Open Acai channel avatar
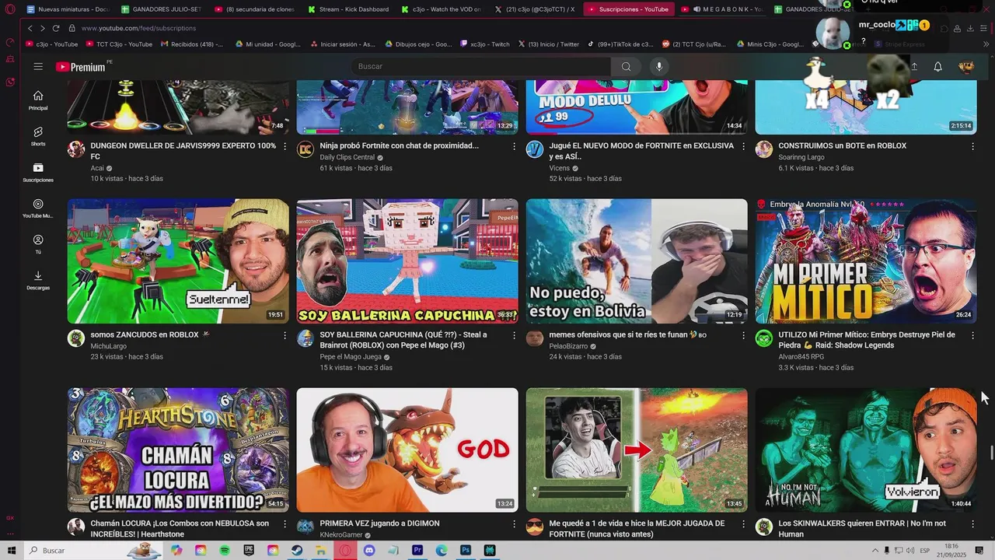 pos(76,149)
